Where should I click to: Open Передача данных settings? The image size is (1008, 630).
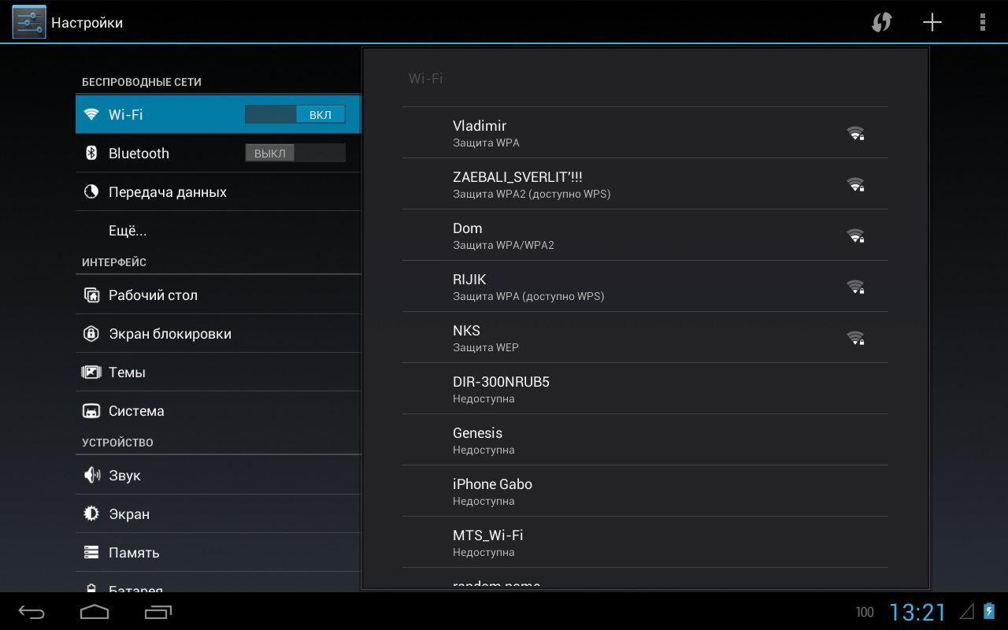click(x=167, y=192)
